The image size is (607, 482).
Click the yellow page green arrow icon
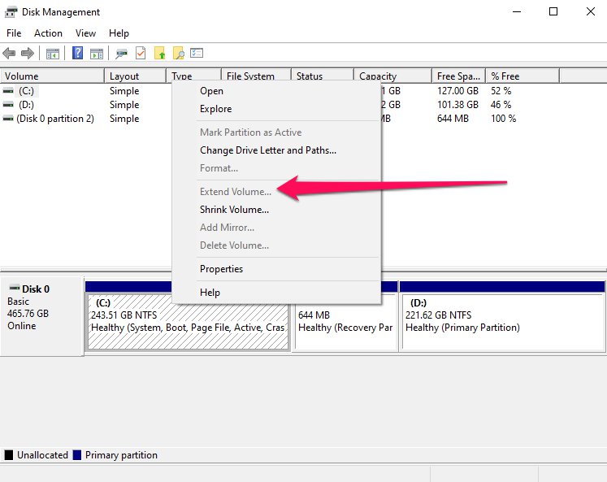159,54
